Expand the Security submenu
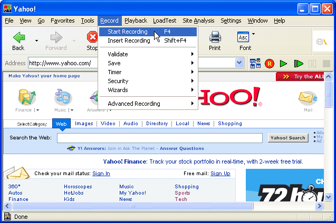The width and height of the screenshot is (336, 223). [148, 81]
